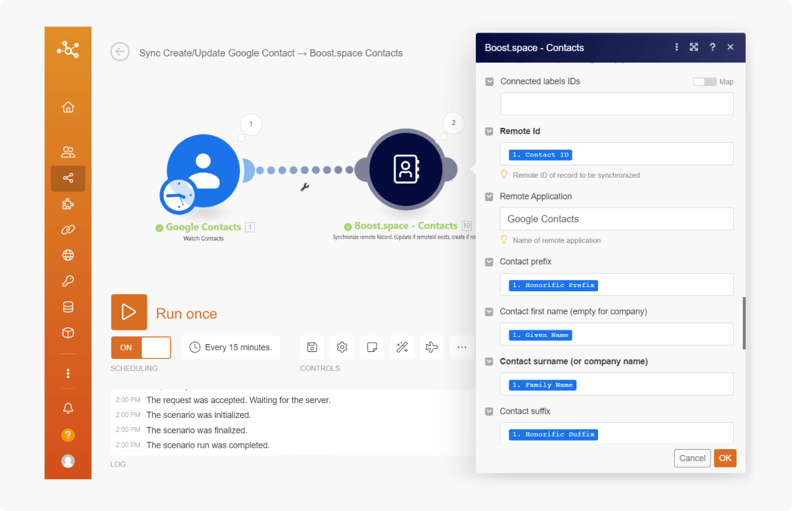The height and width of the screenshot is (511, 792).
Task: Toggle the Map switch for Connected labels IDs
Action: tap(705, 82)
